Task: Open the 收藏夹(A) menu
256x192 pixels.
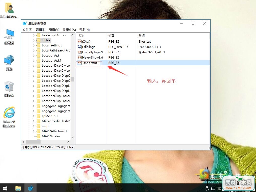Action: coord(69,30)
